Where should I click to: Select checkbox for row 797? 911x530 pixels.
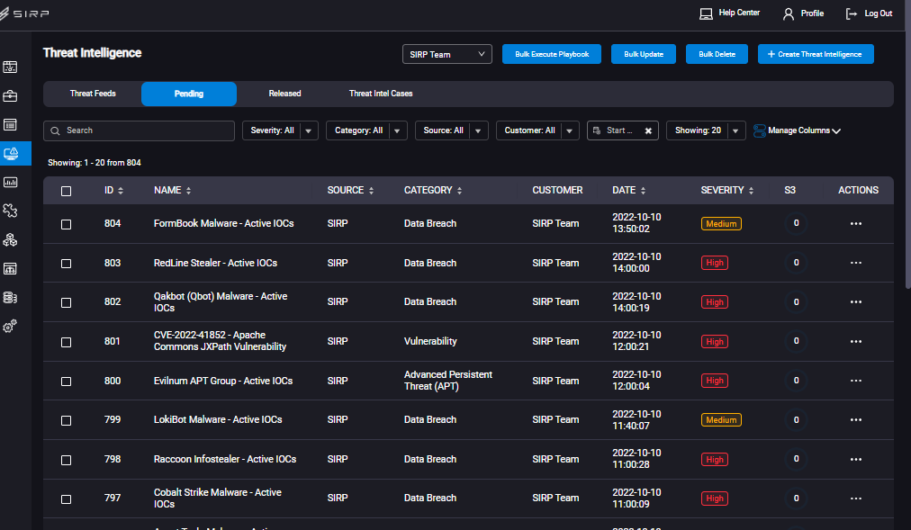tap(67, 499)
